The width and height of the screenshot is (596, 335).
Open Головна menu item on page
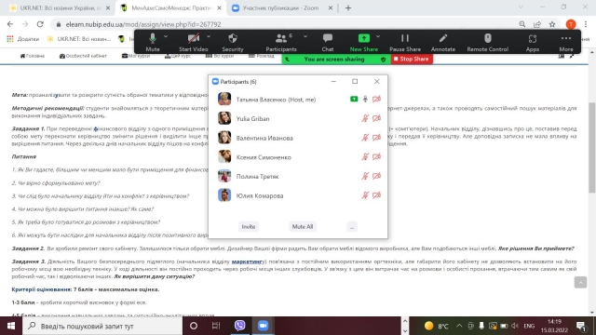click(x=33, y=56)
